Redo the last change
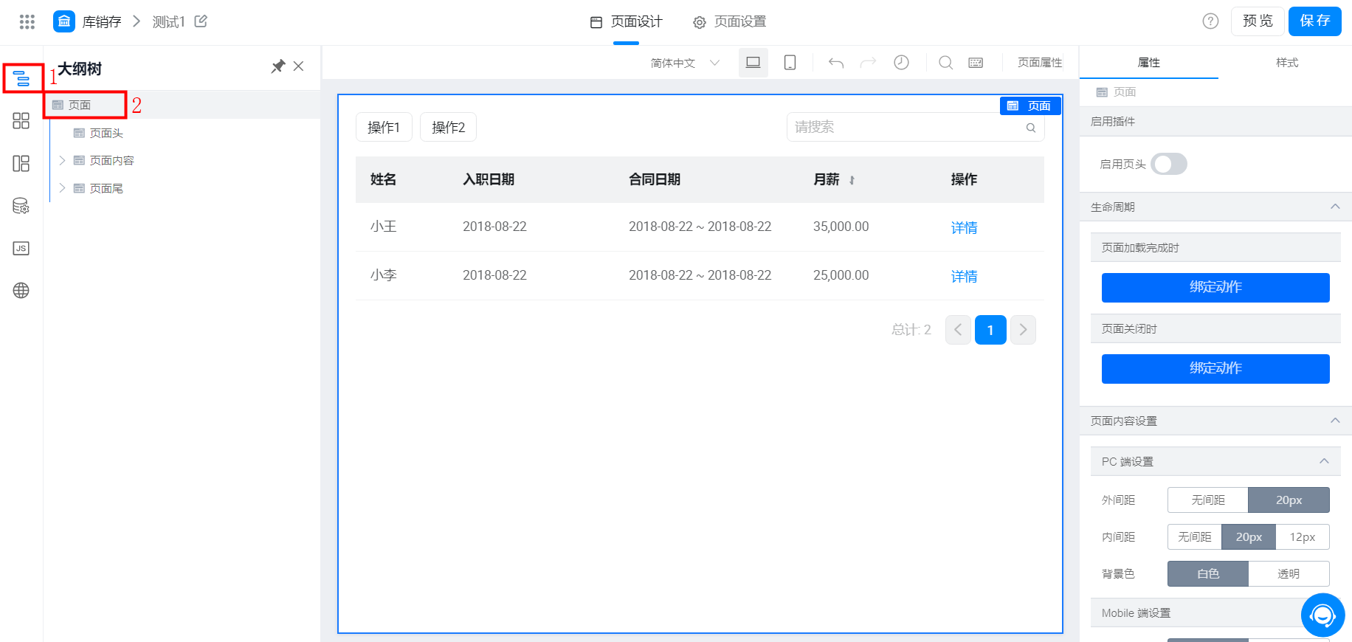 [869, 63]
